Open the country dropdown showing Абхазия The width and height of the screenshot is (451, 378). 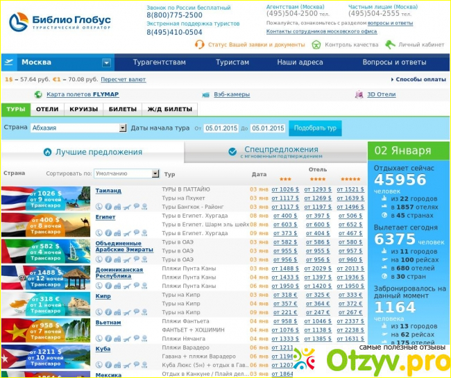pyautogui.click(x=123, y=128)
